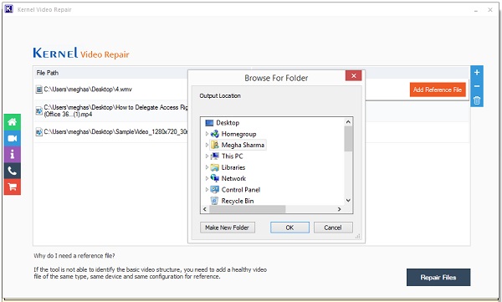Select Recycle Bin label in folder tree
Viewport: 502px width, 302px height.
tap(238, 201)
